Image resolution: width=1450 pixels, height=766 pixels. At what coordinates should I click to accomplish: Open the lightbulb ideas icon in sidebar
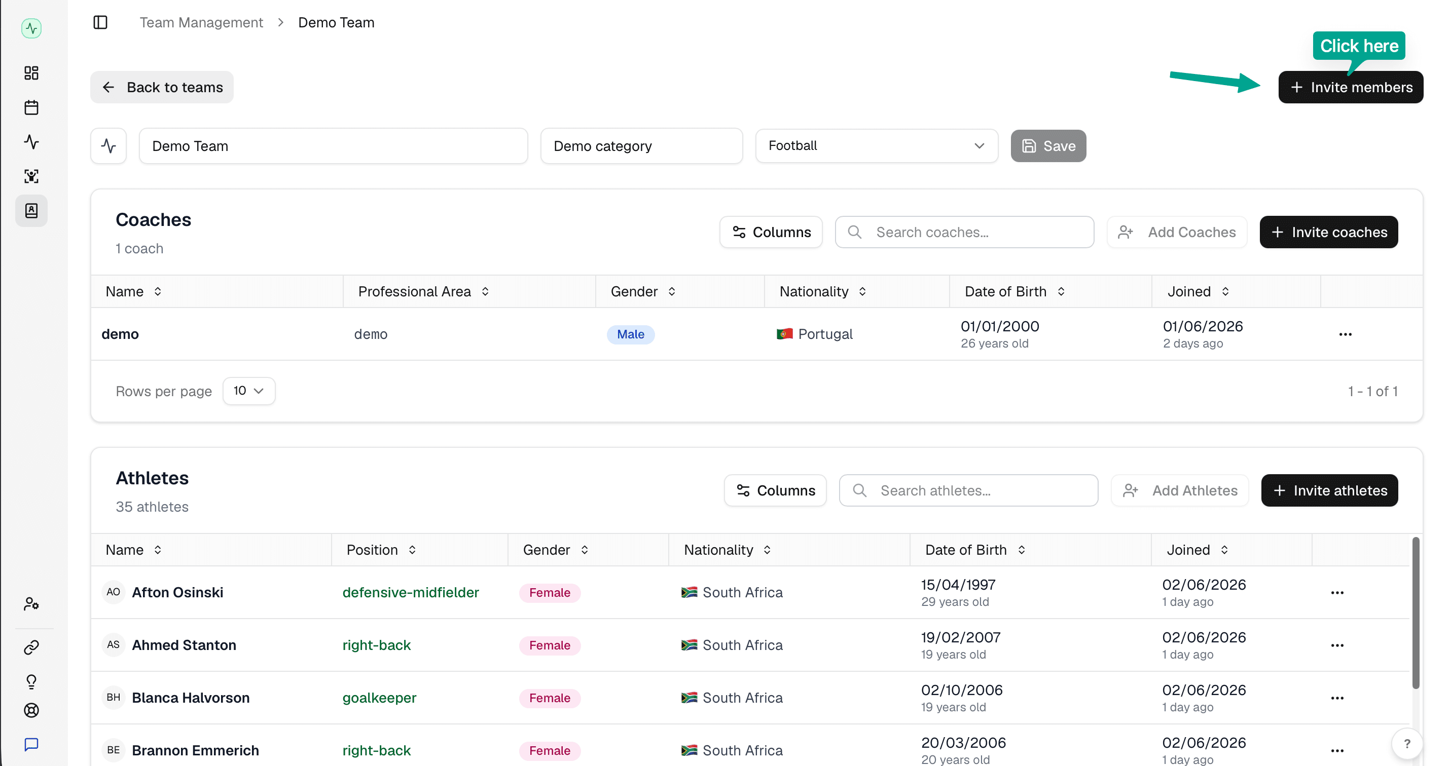(x=31, y=681)
